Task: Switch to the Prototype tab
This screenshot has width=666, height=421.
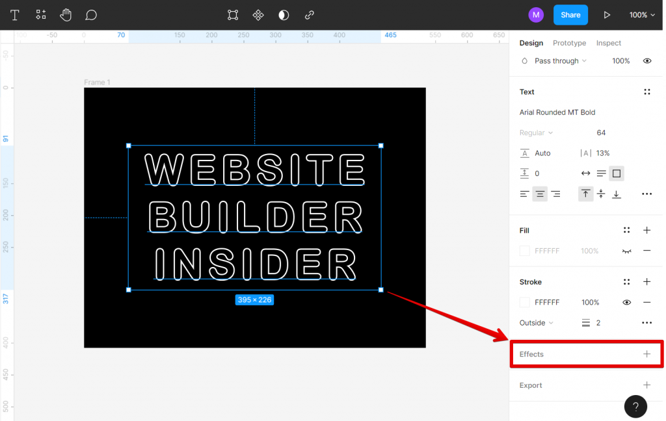Action: tap(569, 43)
